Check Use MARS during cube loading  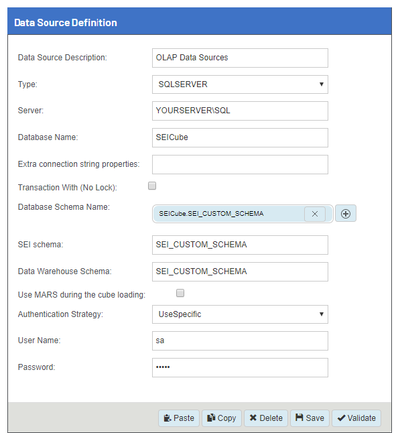(180, 293)
